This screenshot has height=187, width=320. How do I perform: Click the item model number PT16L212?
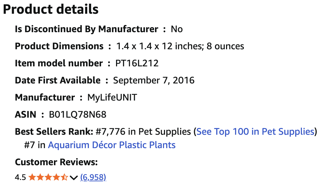click(x=137, y=63)
